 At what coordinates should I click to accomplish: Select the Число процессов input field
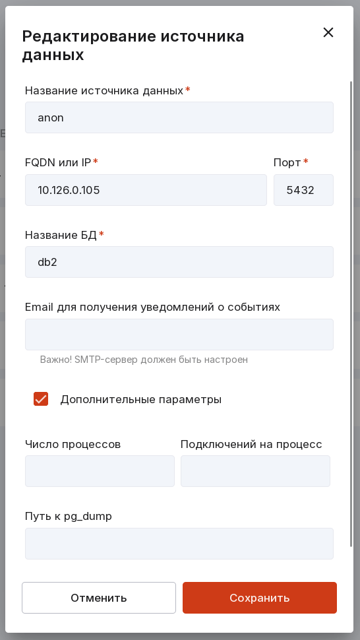pyautogui.click(x=100, y=471)
